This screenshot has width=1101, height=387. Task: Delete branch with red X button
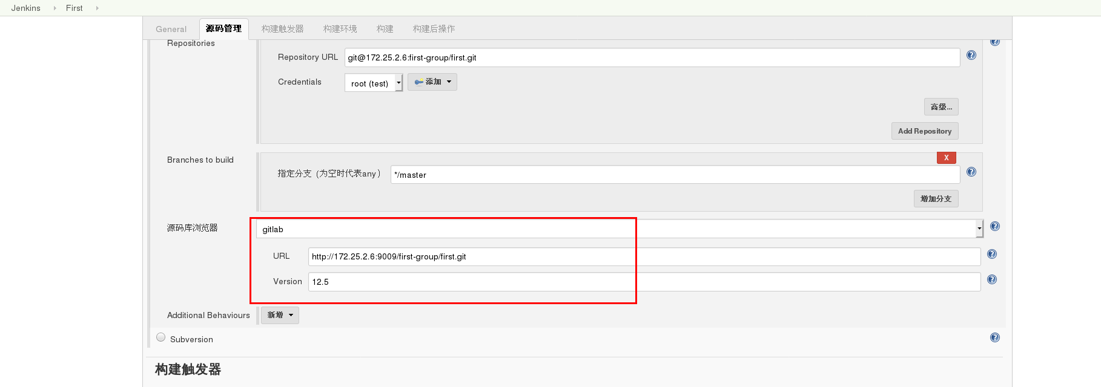coord(947,158)
